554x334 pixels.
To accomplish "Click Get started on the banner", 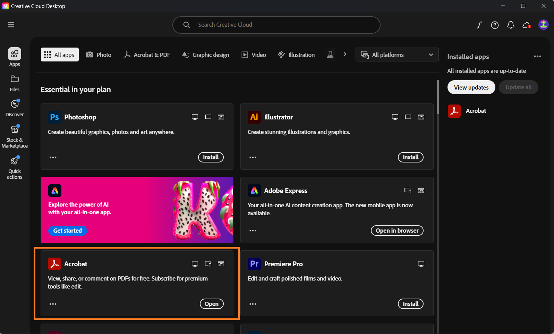I will pyautogui.click(x=68, y=231).
